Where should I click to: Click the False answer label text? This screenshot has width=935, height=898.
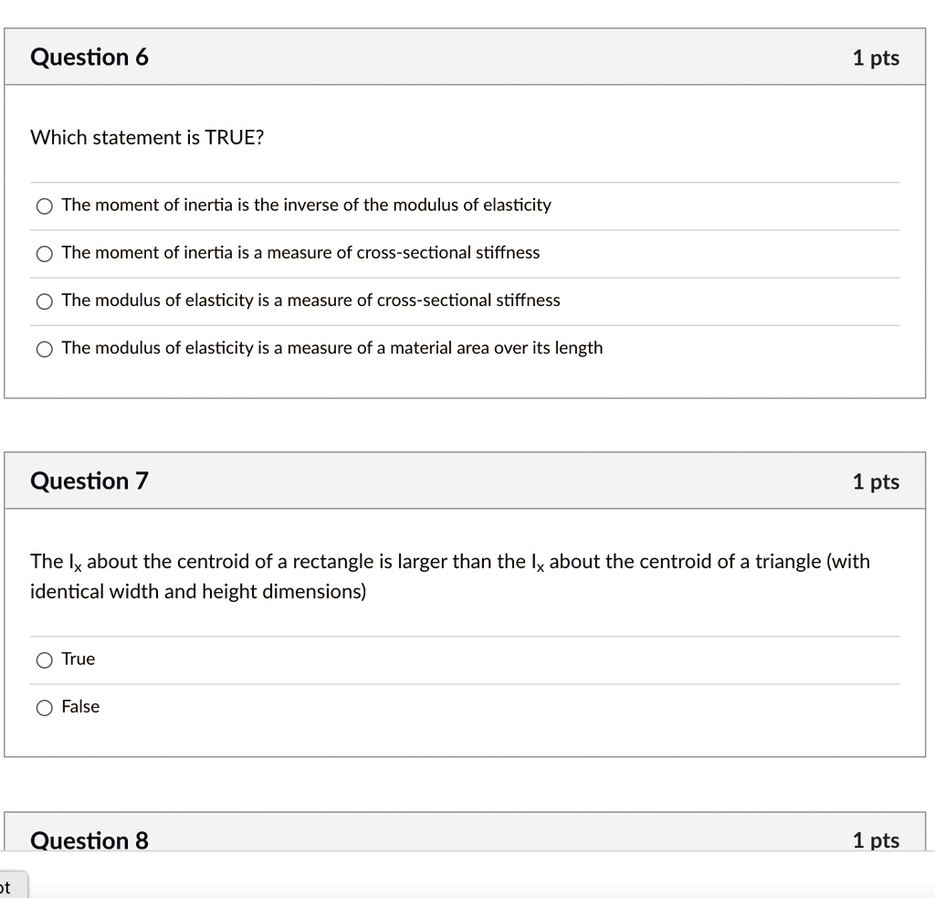81,706
